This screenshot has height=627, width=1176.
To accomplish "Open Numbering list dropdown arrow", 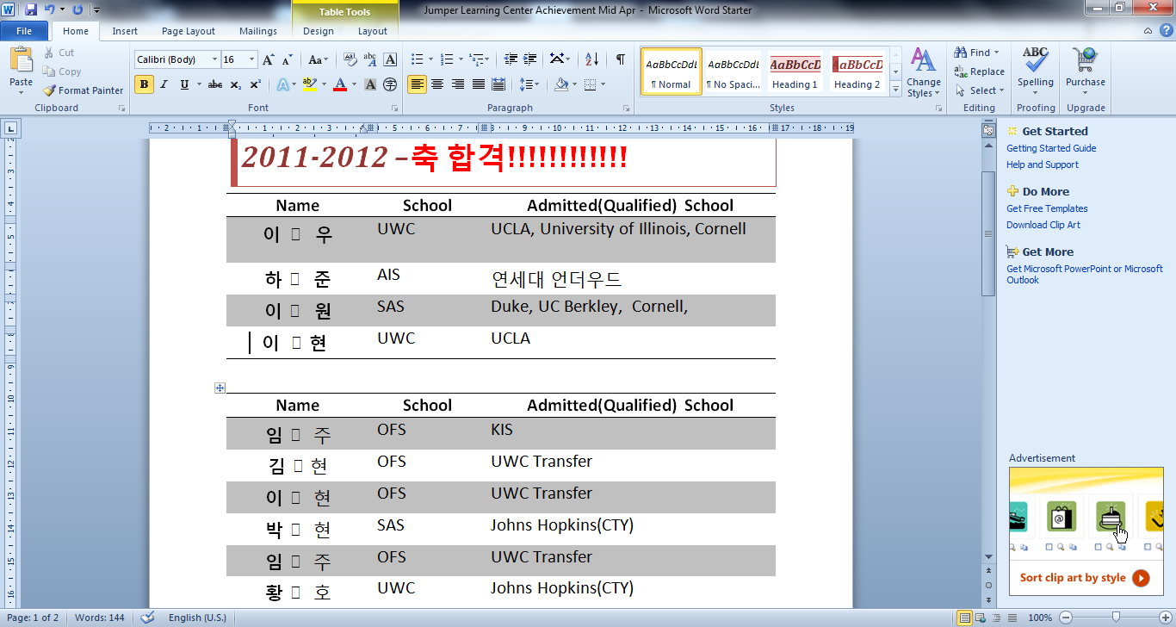I will tap(461, 59).
